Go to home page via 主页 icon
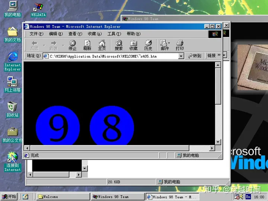The image size is (268, 201). (x=102, y=45)
